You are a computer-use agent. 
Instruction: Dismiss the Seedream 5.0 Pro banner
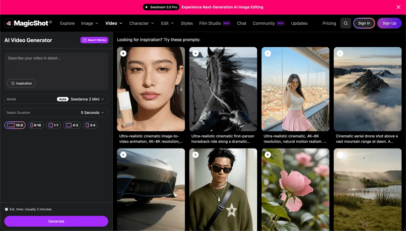398,7
